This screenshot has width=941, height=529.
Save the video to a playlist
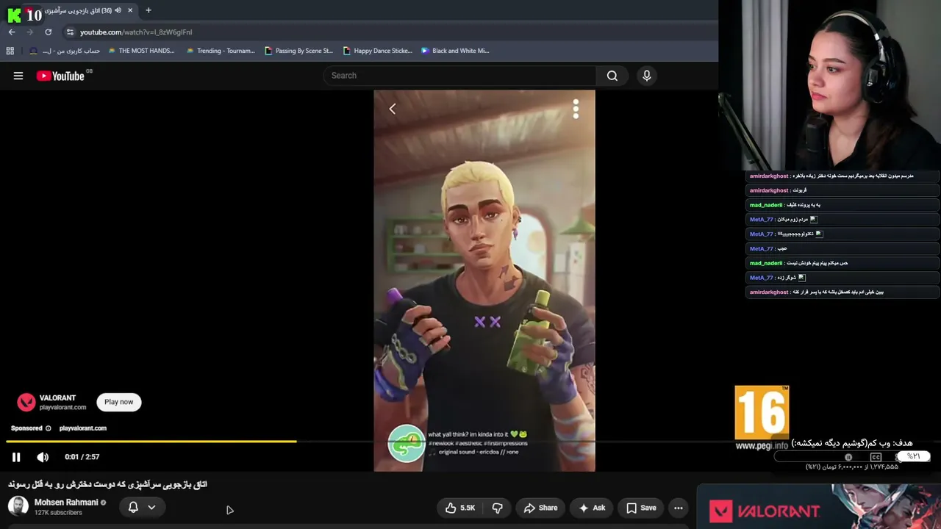click(641, 508)
